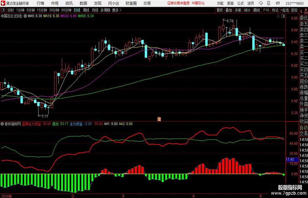The image size is (308, 198).
Task: Click the 统计 toolbar button
Action: coord(247,10)
